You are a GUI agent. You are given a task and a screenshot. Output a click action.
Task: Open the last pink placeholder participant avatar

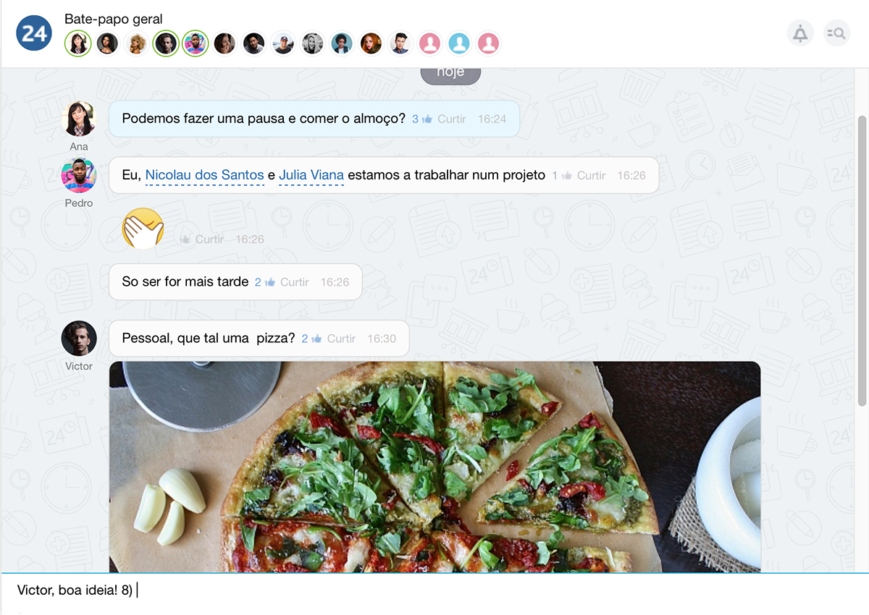pos(488,43)
